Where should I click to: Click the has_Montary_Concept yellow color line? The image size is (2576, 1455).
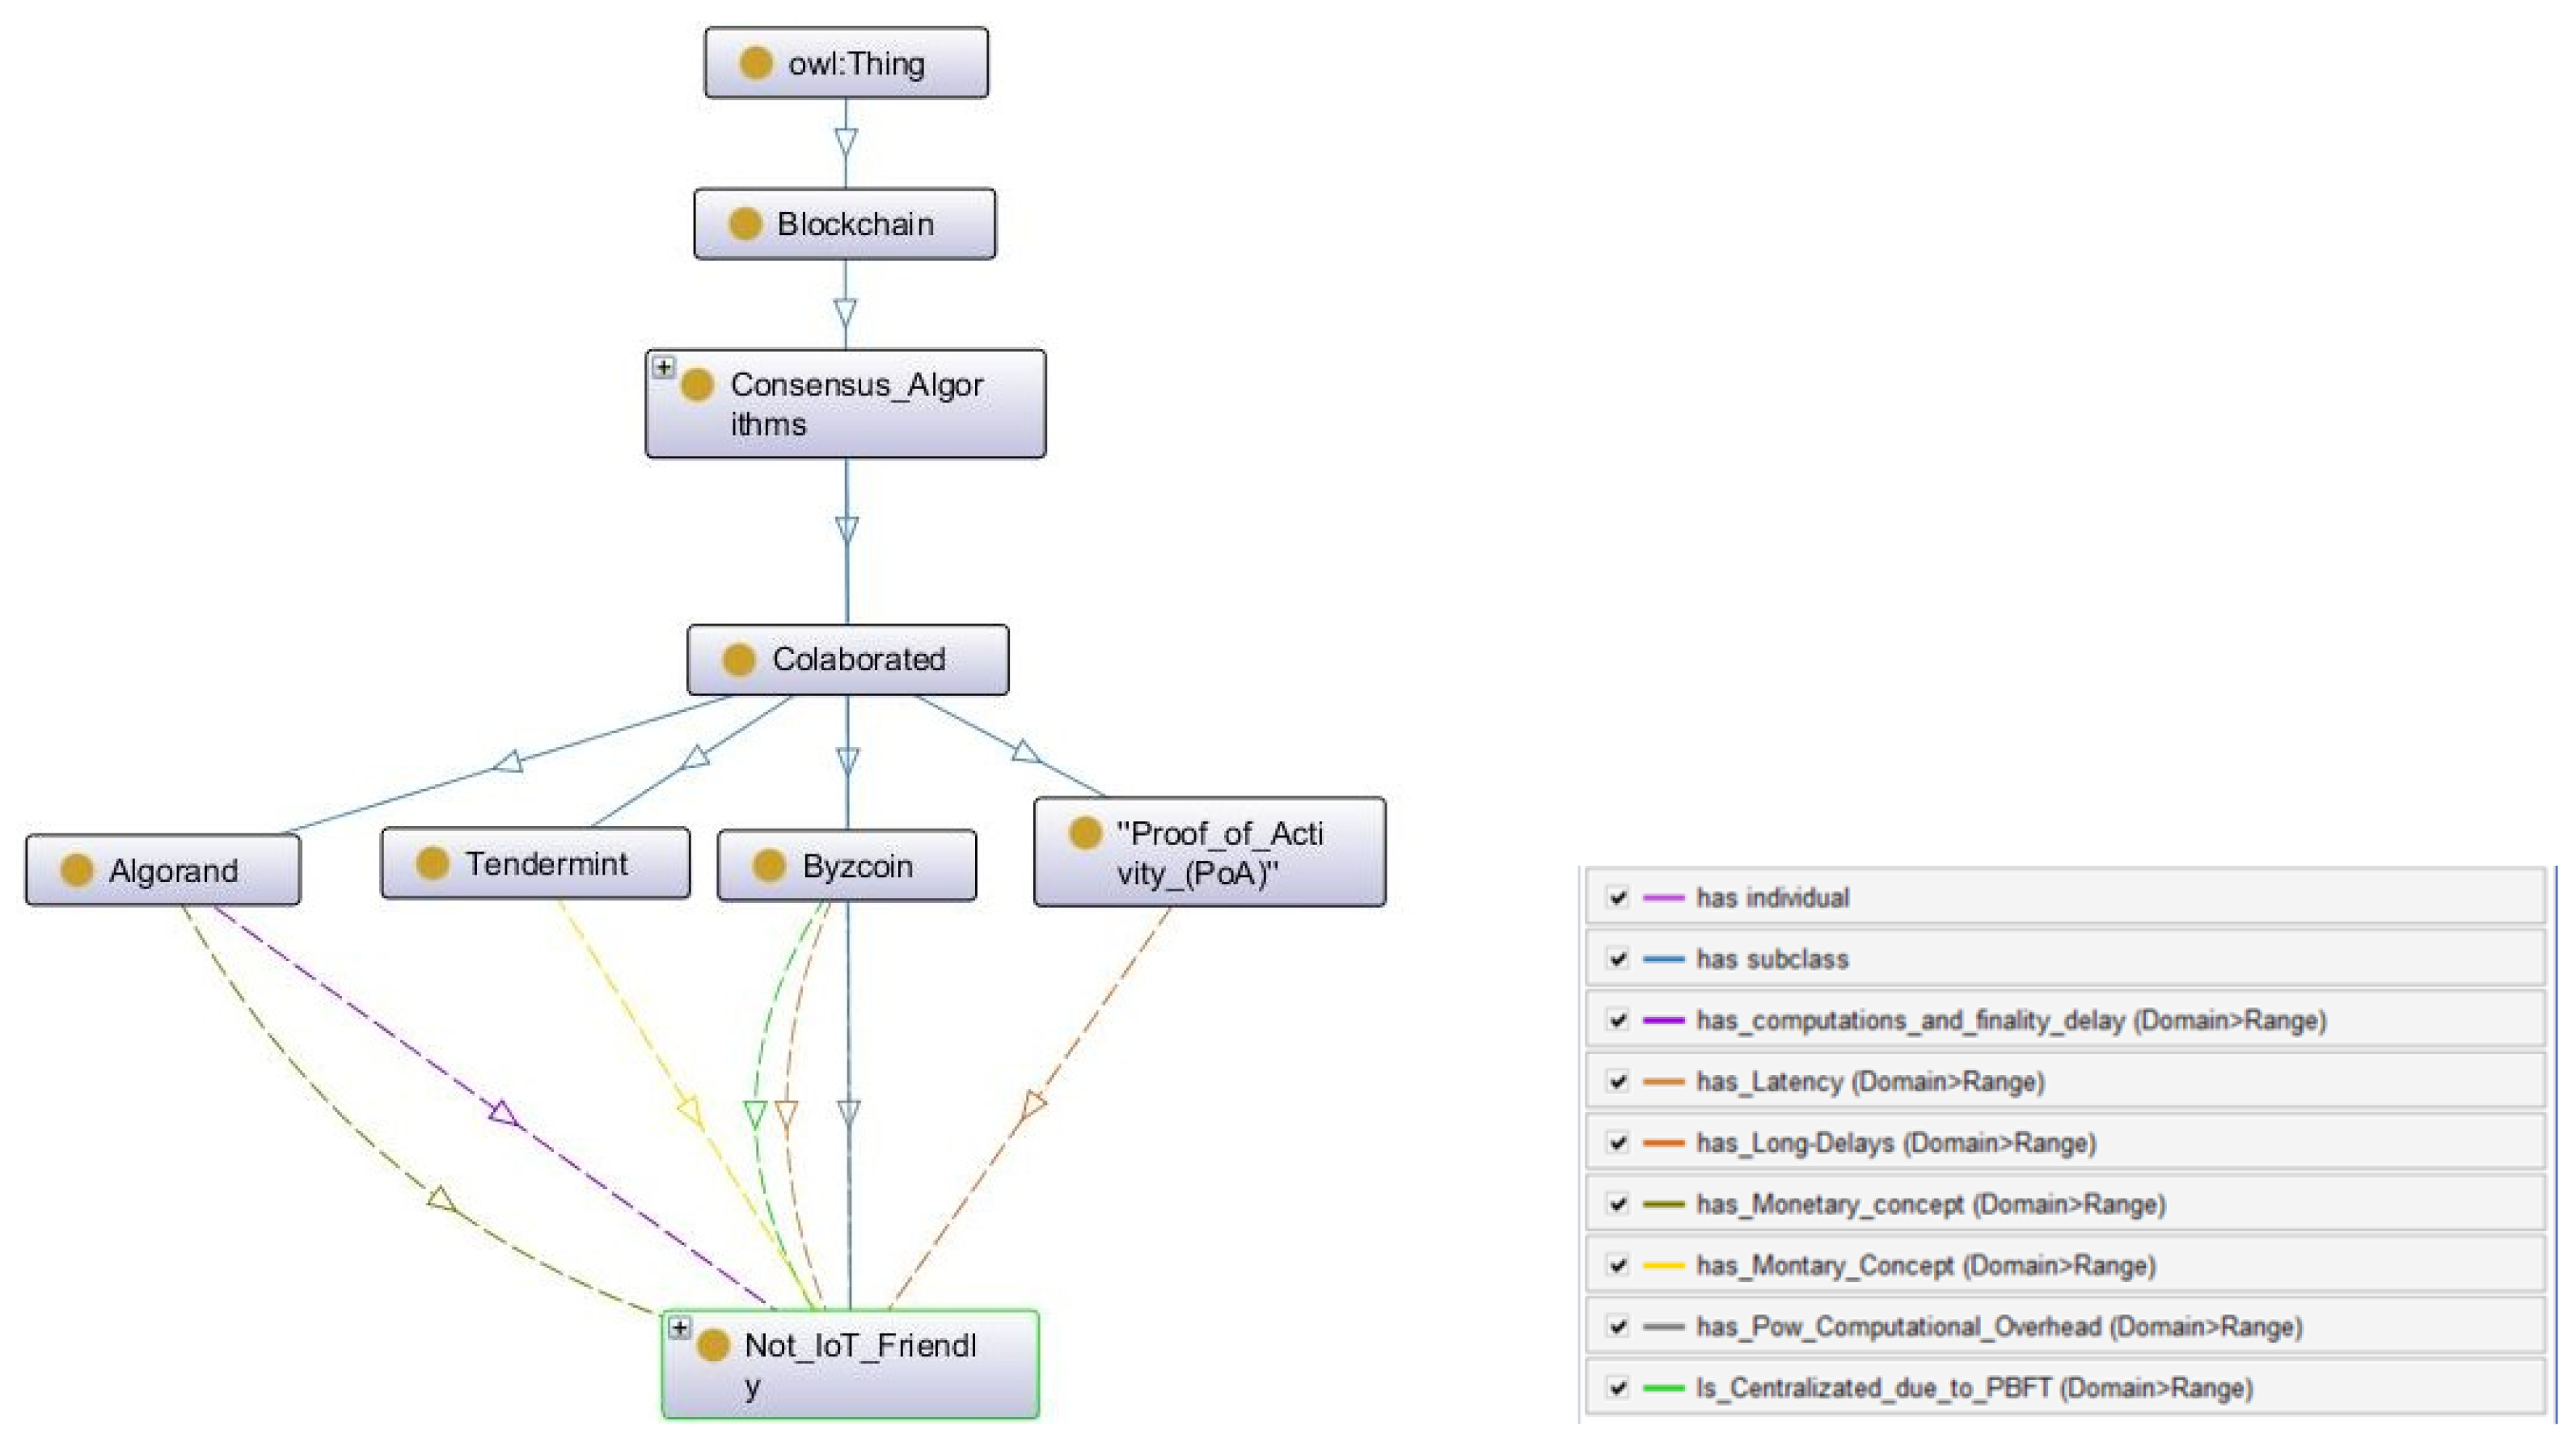click(1664, 1266)
